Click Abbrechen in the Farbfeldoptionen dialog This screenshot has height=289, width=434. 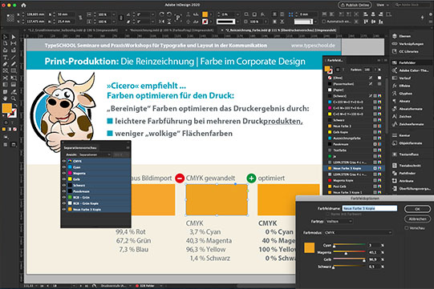point(417,219)
